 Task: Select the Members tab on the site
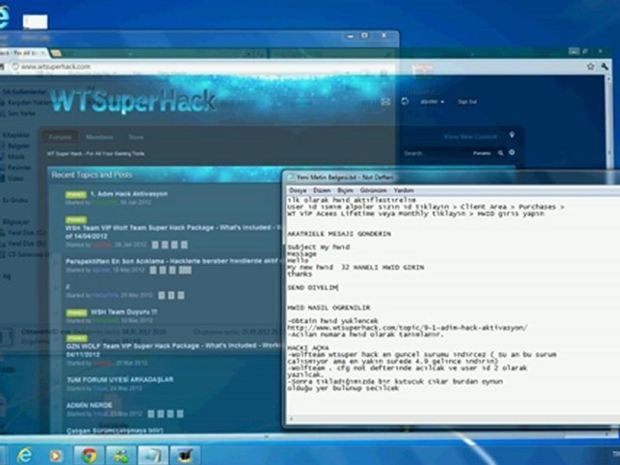click(x=99, y=137)
